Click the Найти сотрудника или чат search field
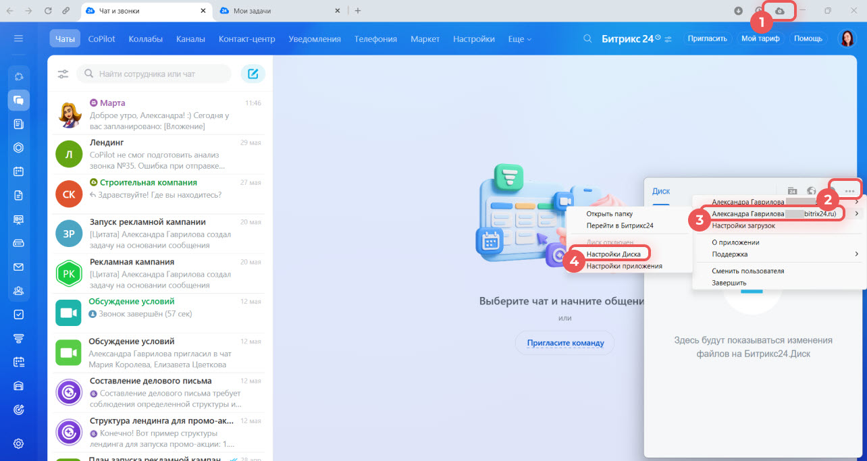This screenshot has width=867, height=461. click(x=154, y=74)
